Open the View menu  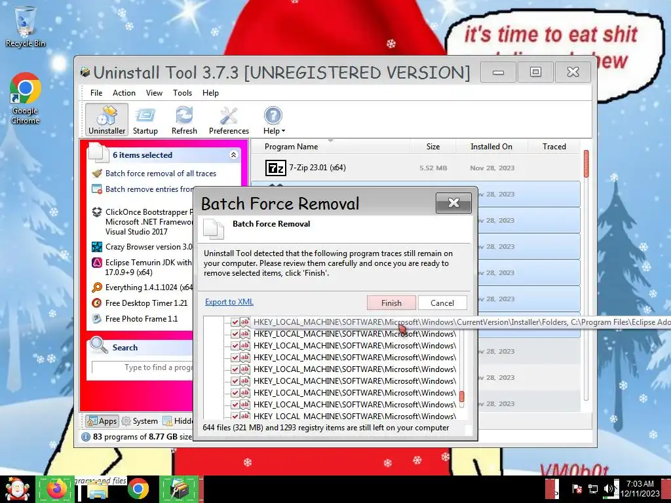[x=154, y=93]
